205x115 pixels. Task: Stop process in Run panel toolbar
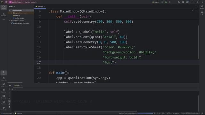pyautogui.click(x=12, y=89)
